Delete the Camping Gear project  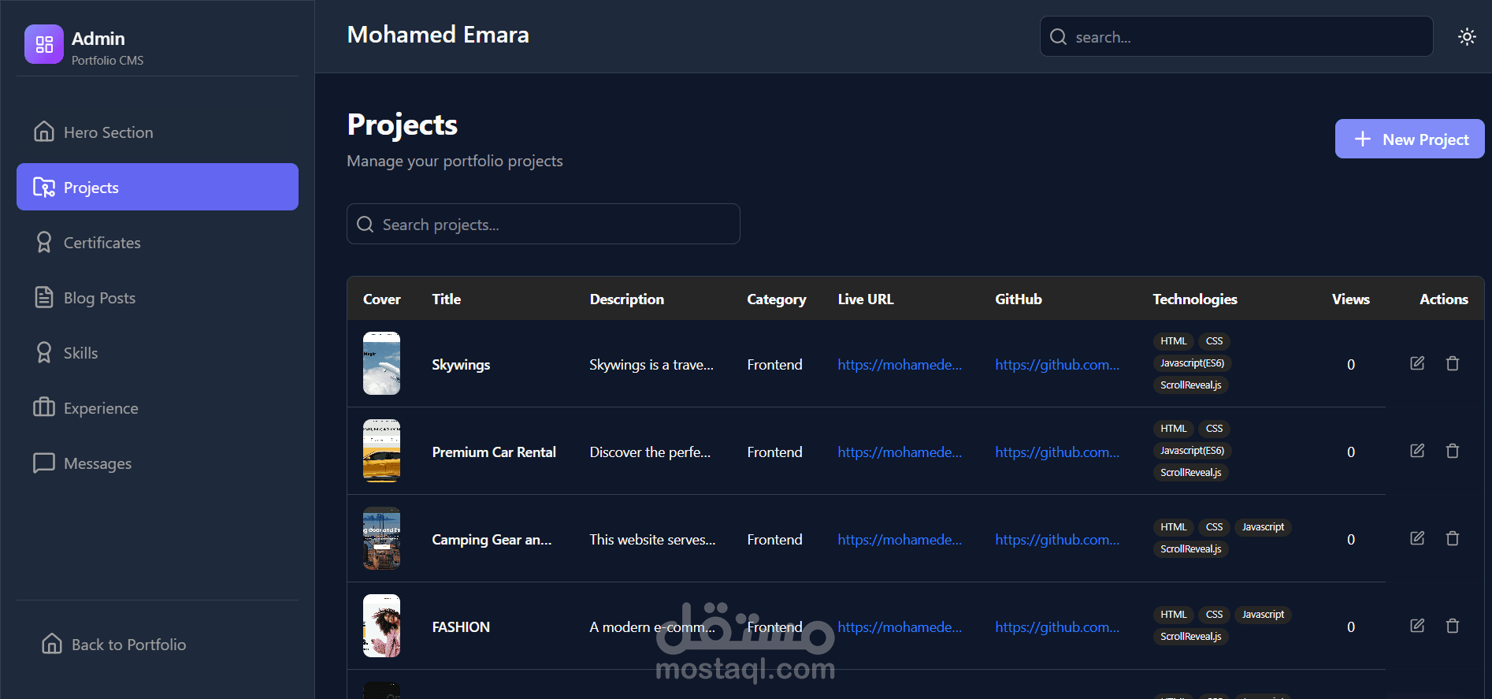(1453, 538)
